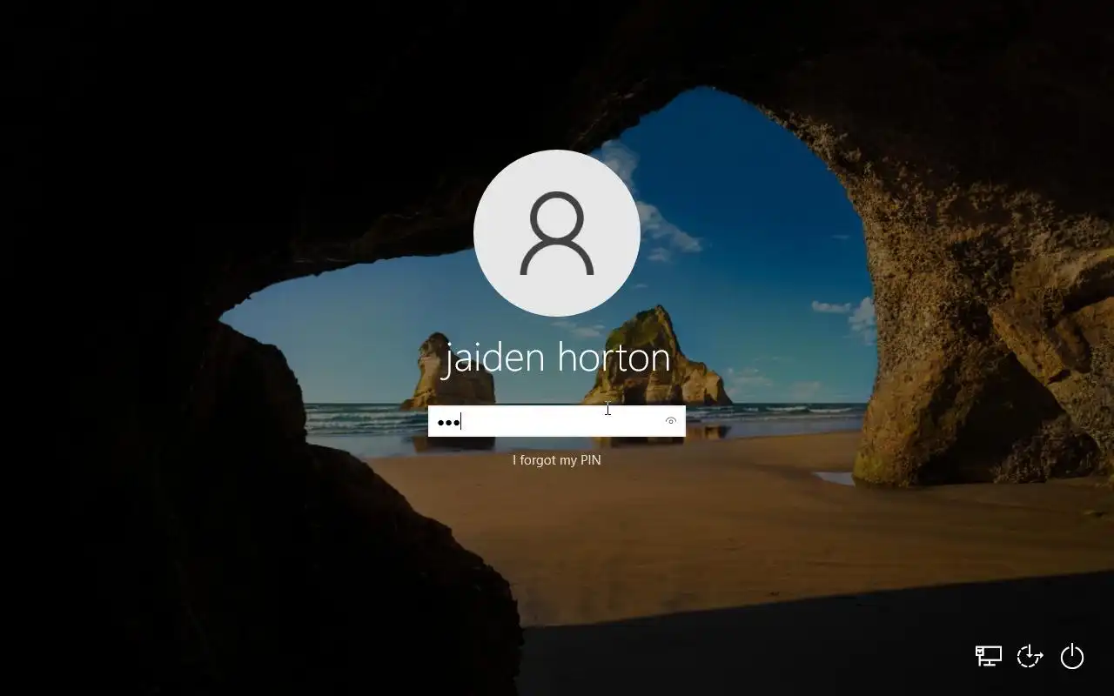Screen dimensions: 1114x696
Task: Open the 'I forgot my PIN' link
Action: click(557, 460)
